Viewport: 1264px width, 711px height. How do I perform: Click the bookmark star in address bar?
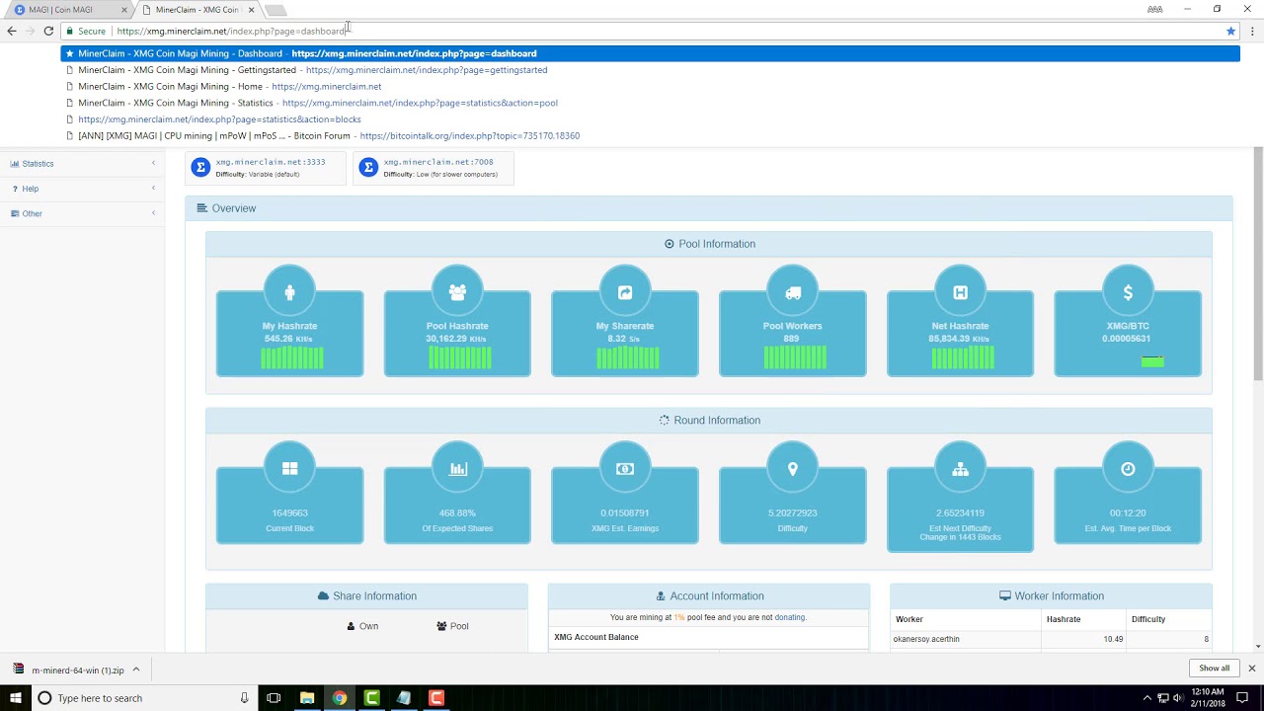coord(1230,31)
